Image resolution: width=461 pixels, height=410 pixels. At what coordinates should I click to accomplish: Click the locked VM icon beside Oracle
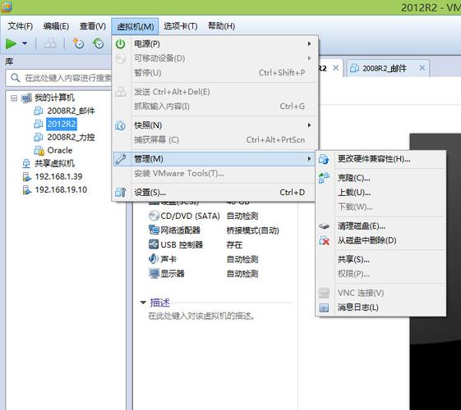[39, 150]
